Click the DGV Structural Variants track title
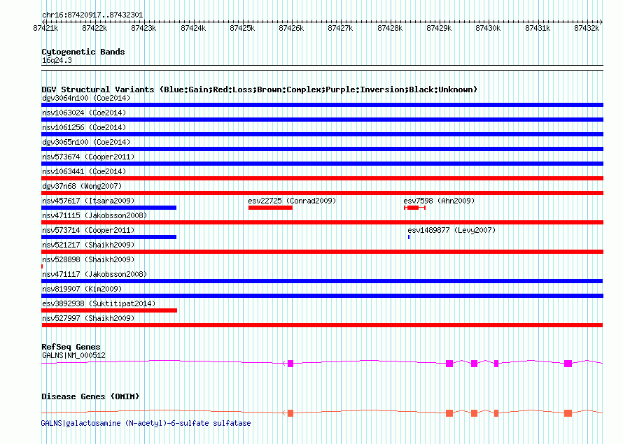This screenshot has height=444, width=623. tap(259, 89)
